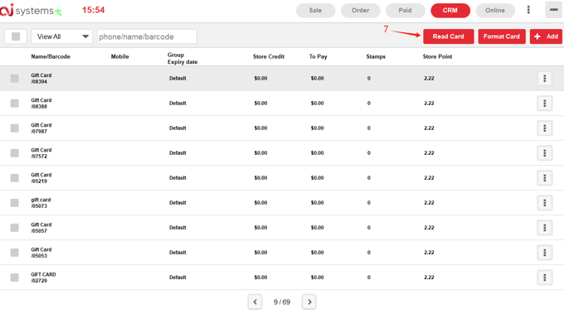Select the GIFT CARD 02729 name cell
564x314 pixels.
[x=43, y=278]
